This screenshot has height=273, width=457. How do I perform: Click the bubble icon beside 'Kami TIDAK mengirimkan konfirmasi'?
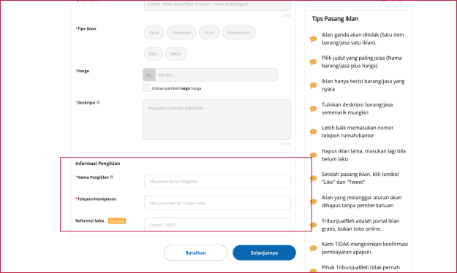click(313, 248)
